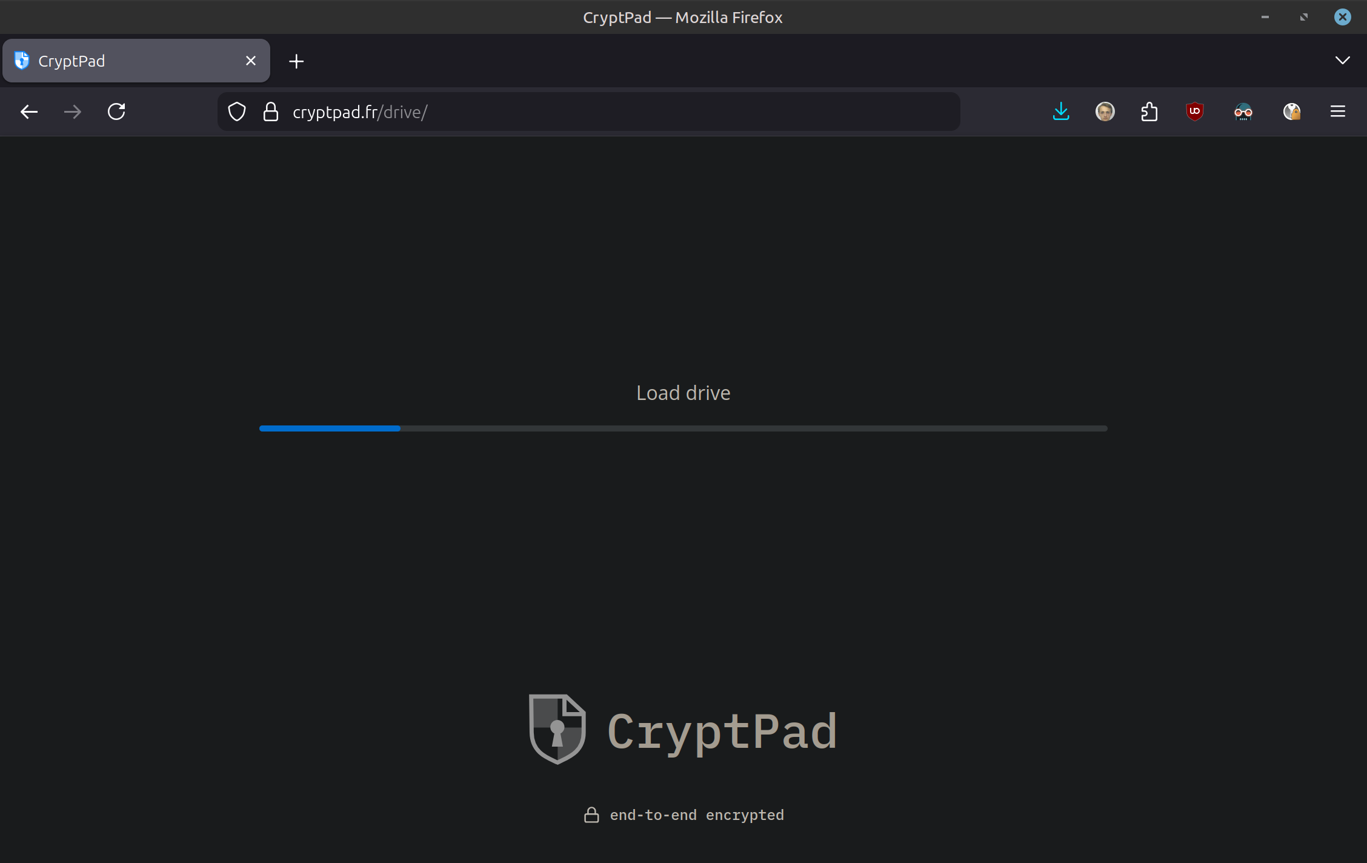Expand the list all tabs chevron
This screenshot has width=1367, height=863.
[1342, 61]
